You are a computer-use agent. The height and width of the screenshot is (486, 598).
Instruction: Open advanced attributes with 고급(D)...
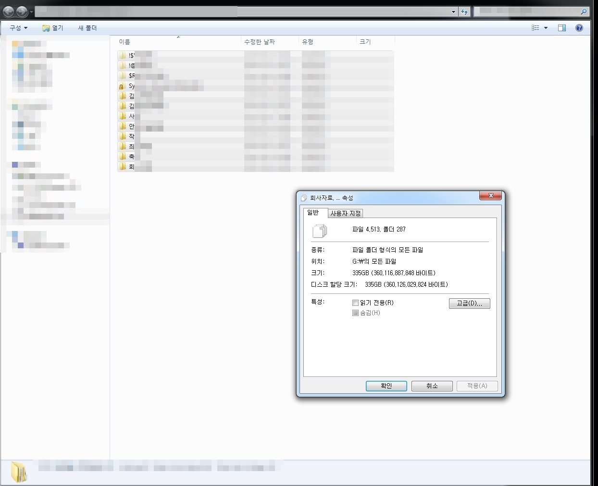(470, 304)
